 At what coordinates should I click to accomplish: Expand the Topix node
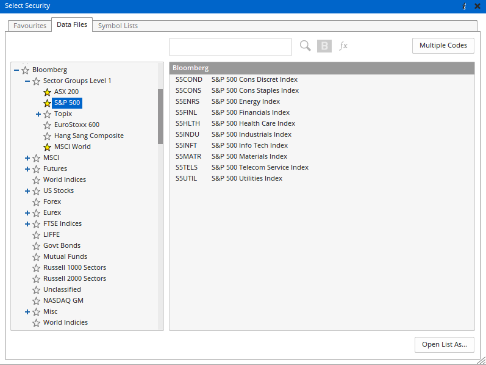38,114
